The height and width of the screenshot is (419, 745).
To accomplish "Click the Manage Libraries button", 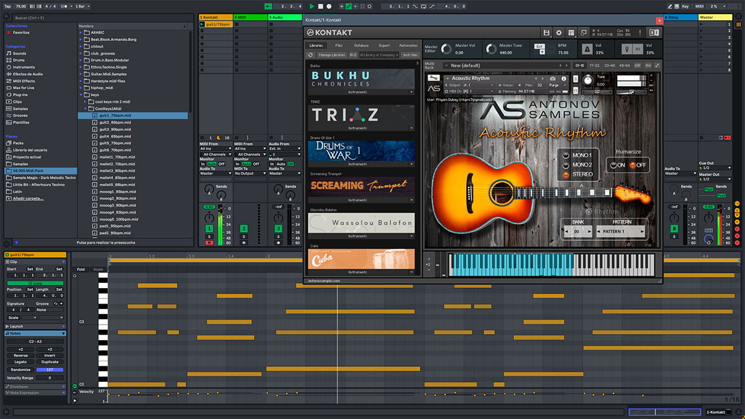I will coord(332,55).
